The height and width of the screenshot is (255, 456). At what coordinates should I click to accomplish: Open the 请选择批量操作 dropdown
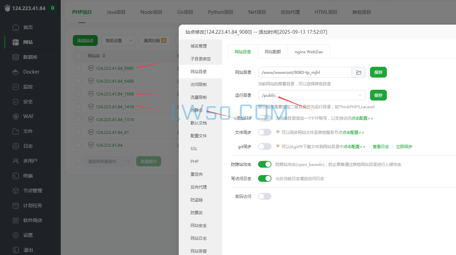pyautogui.click(x=109, y=161)
